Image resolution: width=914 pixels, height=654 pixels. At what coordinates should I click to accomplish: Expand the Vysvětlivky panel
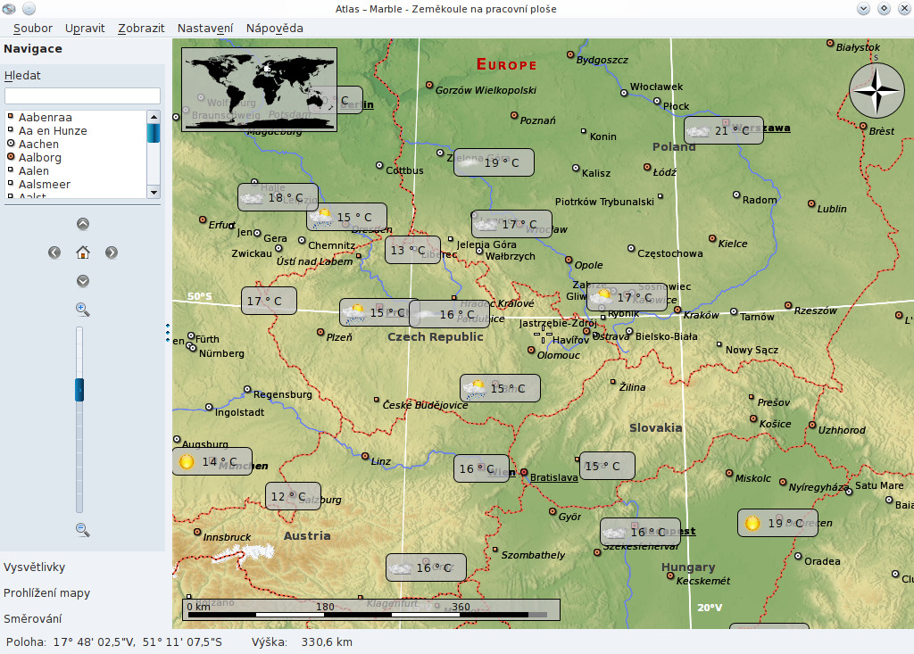35,567
